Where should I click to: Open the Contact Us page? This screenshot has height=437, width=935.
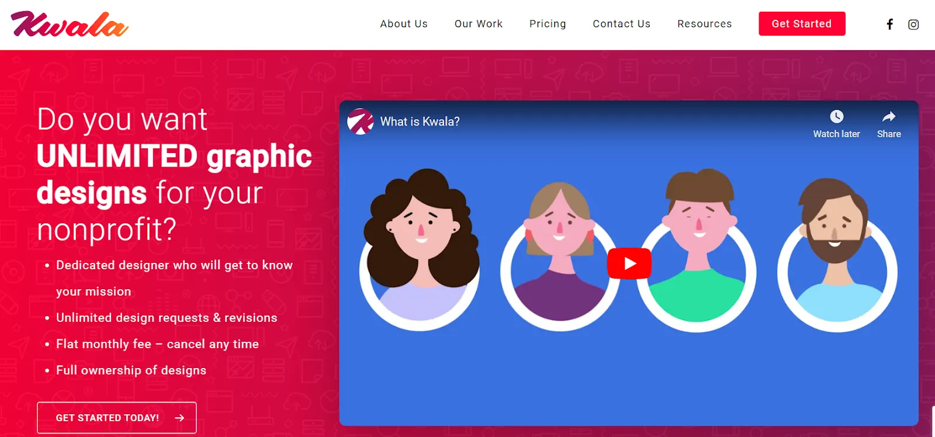[x=622, y=24]
